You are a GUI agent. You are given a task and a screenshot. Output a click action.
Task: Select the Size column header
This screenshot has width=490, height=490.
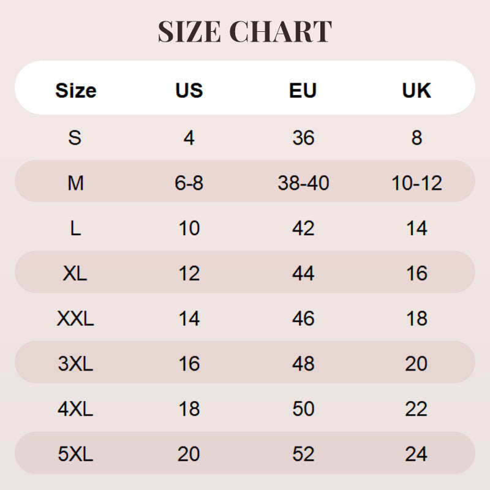[75, 91]
